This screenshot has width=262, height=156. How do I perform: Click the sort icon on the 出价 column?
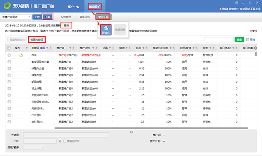coord(147,48)
